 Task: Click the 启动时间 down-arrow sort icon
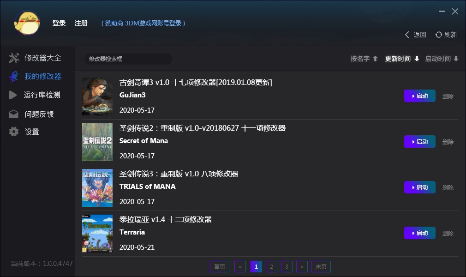point(456,59)
